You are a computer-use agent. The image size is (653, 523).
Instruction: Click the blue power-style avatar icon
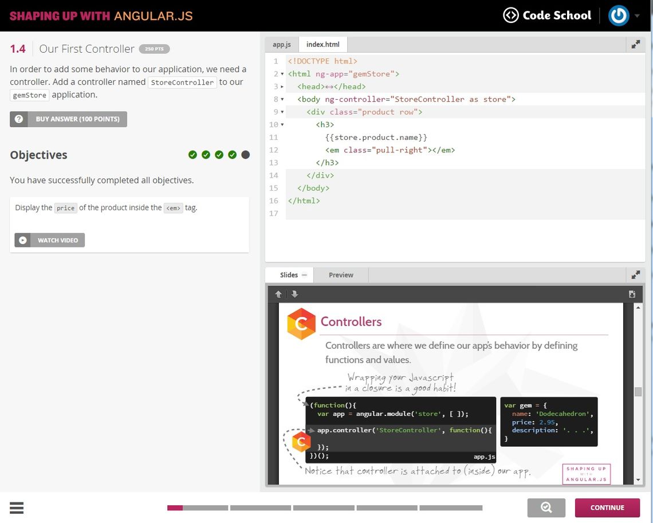click(x=619, y=15)
